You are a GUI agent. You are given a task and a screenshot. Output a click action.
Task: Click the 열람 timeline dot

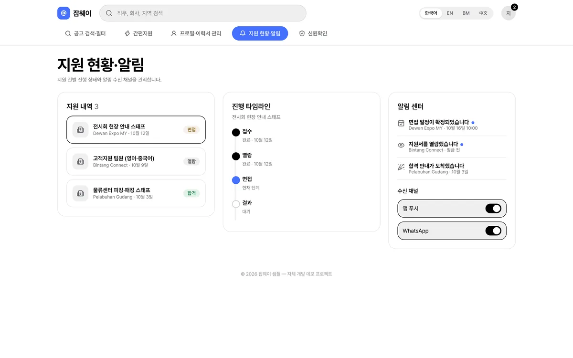click(236, 156)
